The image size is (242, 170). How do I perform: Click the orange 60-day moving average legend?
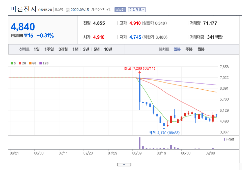[x=33, y=63]
